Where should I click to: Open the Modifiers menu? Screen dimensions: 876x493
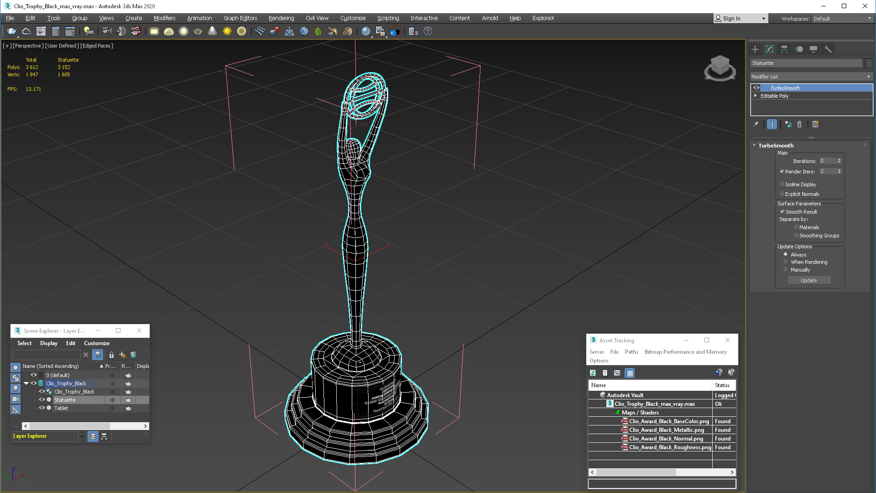coord(164,17)
